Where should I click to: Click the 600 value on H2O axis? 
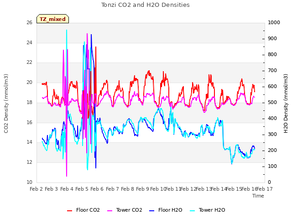click(272, 87)
